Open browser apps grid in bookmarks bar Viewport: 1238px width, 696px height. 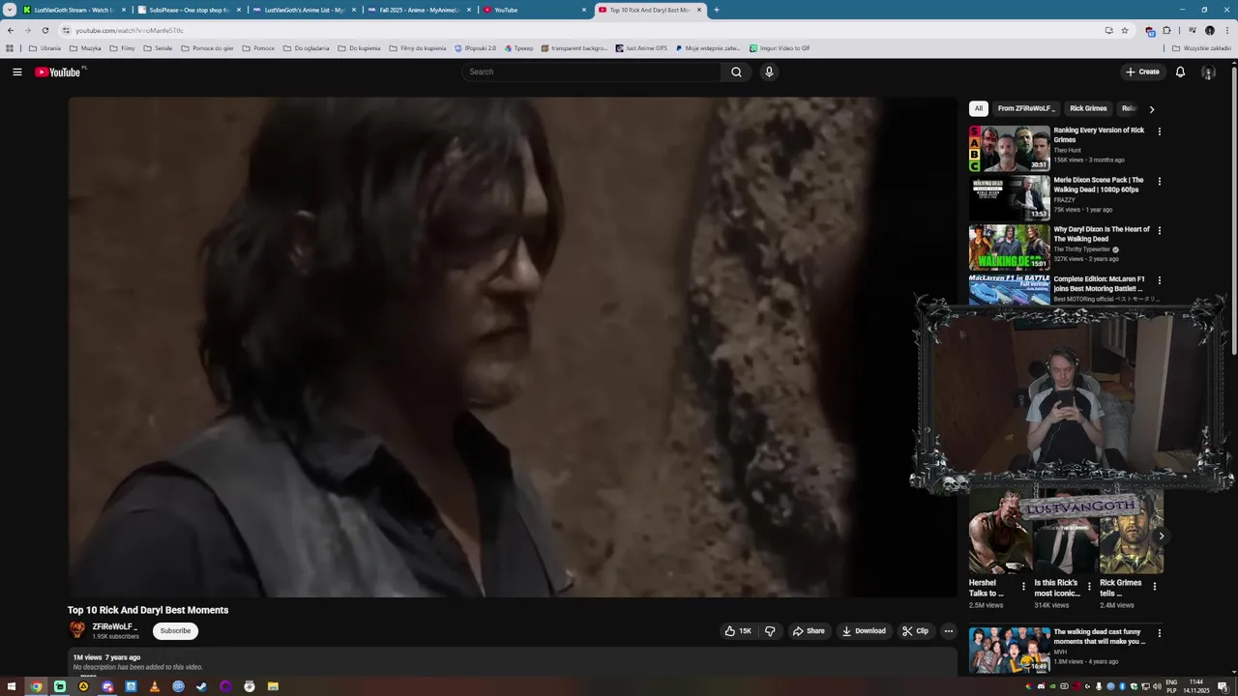10,47
